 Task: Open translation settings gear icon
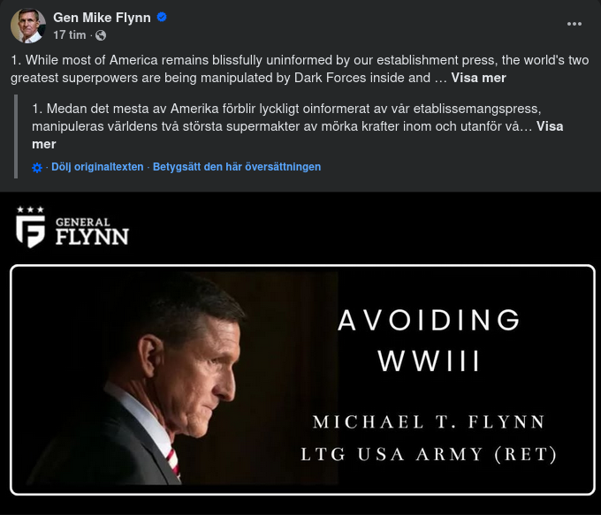click(37, 167)
